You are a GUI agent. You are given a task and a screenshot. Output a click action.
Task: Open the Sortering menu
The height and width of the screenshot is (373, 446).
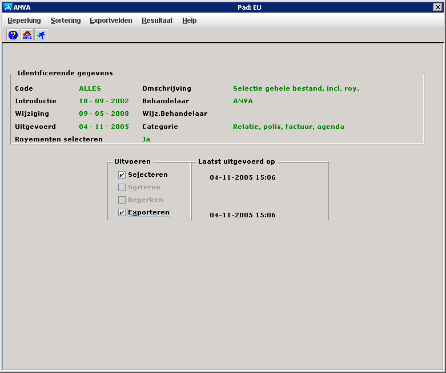point(66,21)
